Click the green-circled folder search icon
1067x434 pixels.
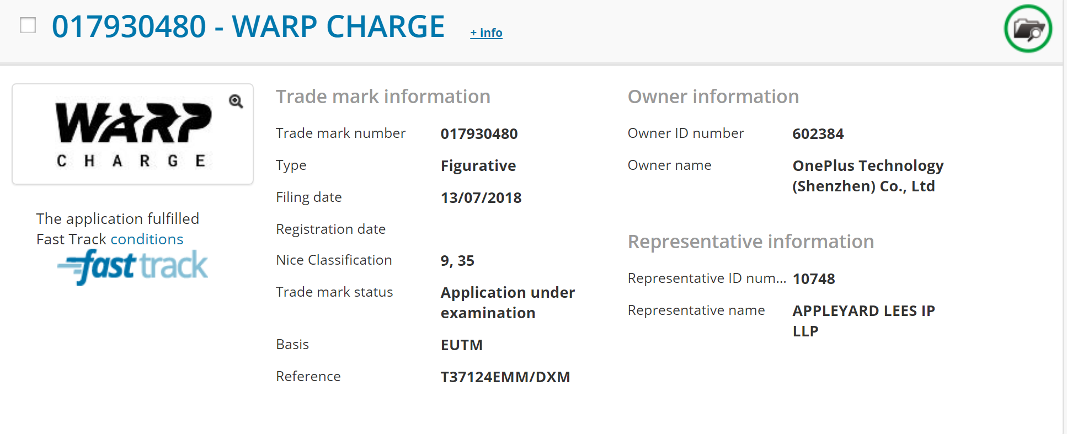pos(1027,29)
